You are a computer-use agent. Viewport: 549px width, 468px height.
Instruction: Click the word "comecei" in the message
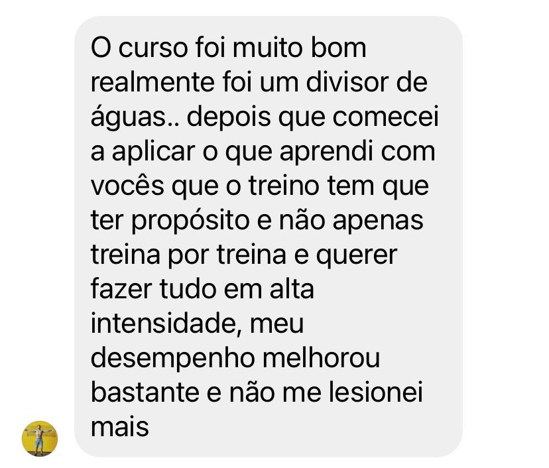pos(385,117)
